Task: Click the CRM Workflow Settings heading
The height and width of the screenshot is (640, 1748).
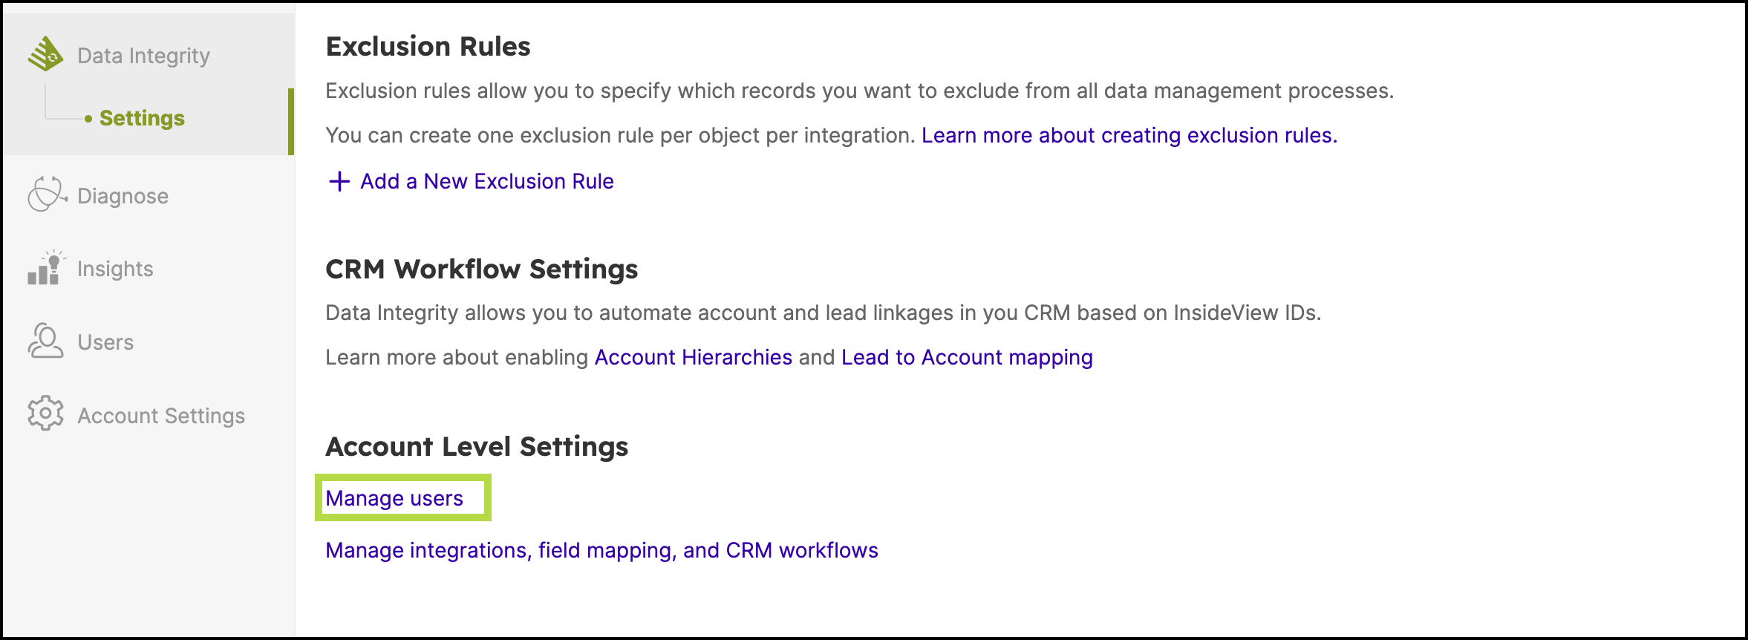Action: tap(482, 269)
